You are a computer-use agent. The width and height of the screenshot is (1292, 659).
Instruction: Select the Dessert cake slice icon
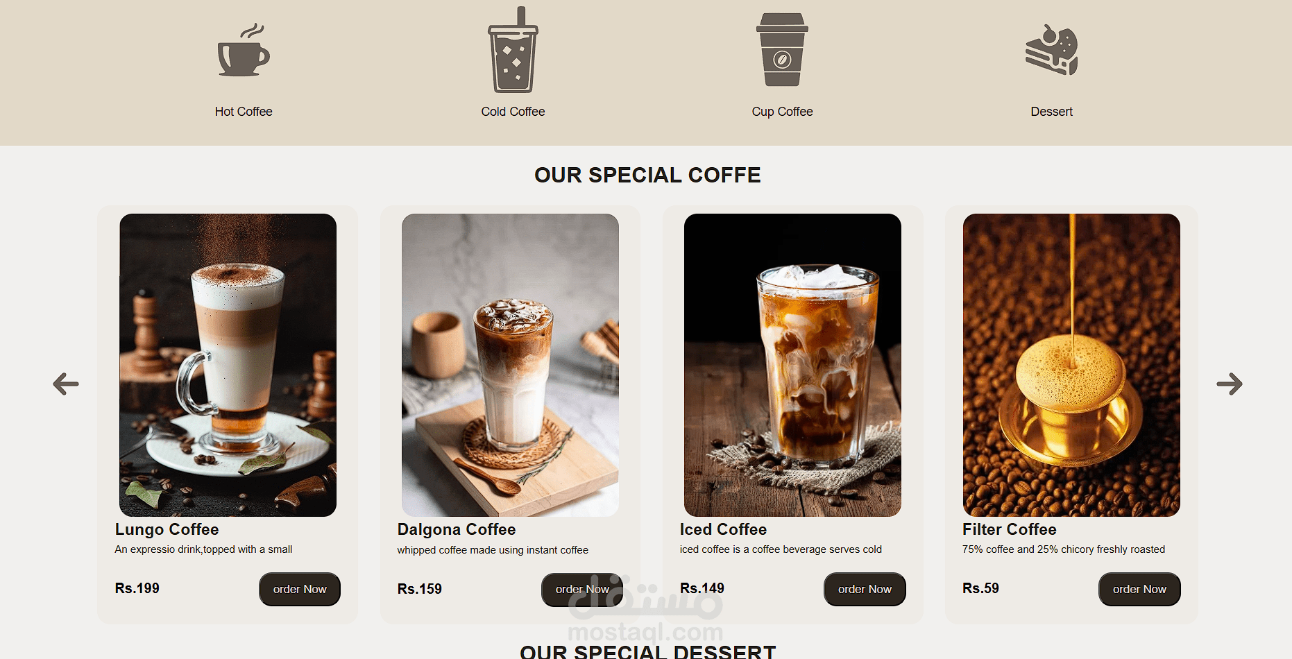pyautogui.click(x=1051, y=49)
